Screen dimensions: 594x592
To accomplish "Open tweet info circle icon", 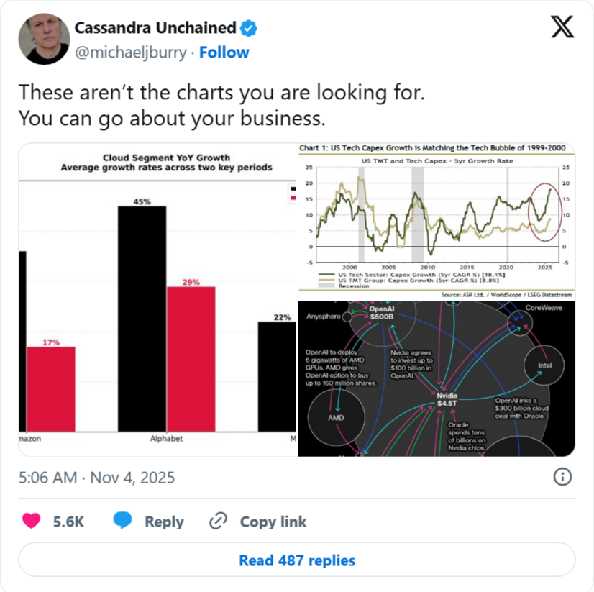I will tap(562, 477).
